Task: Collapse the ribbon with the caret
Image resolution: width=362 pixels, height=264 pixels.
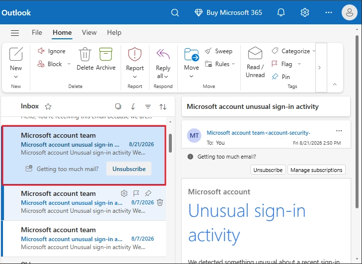Action: [335, 85]
